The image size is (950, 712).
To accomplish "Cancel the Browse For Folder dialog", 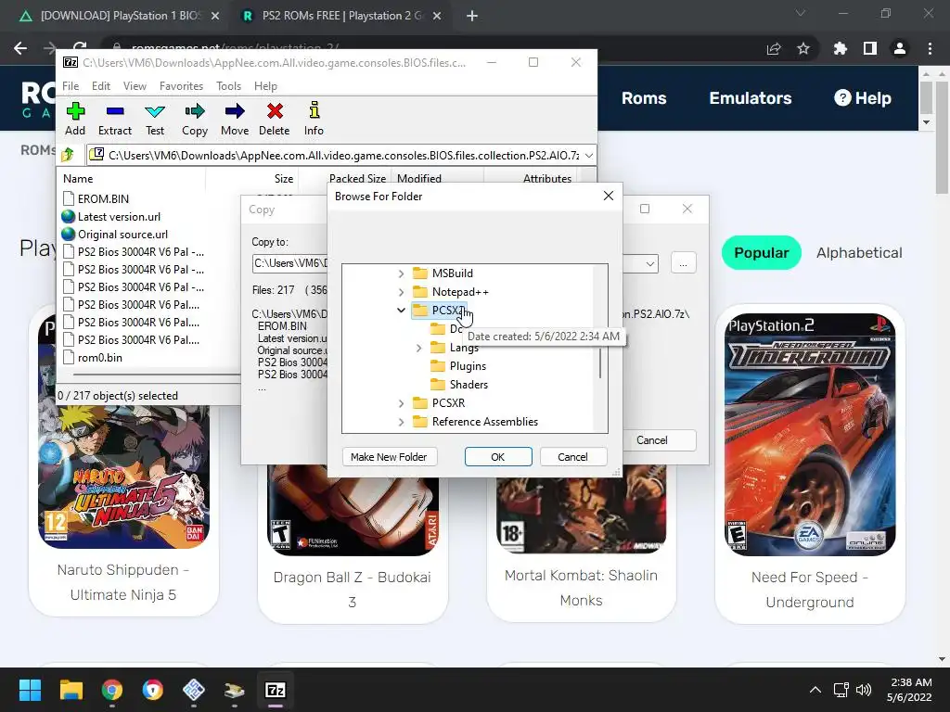I will click(572, 456).
